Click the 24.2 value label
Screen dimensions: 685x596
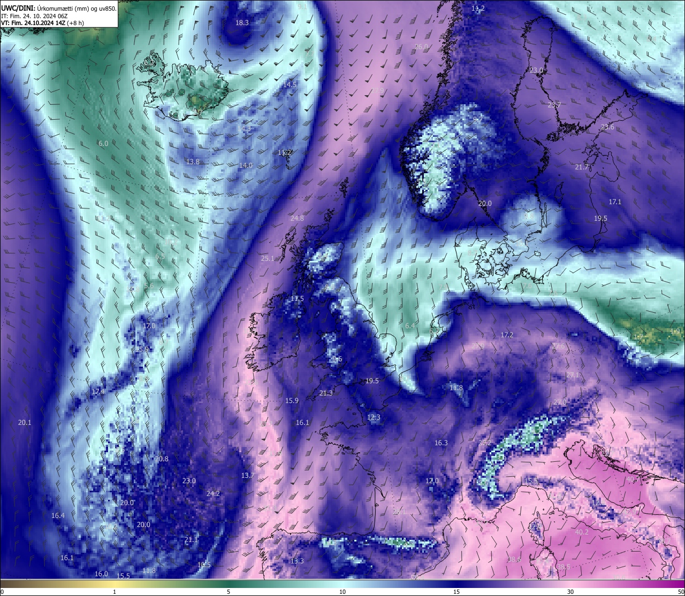(213, 493)
